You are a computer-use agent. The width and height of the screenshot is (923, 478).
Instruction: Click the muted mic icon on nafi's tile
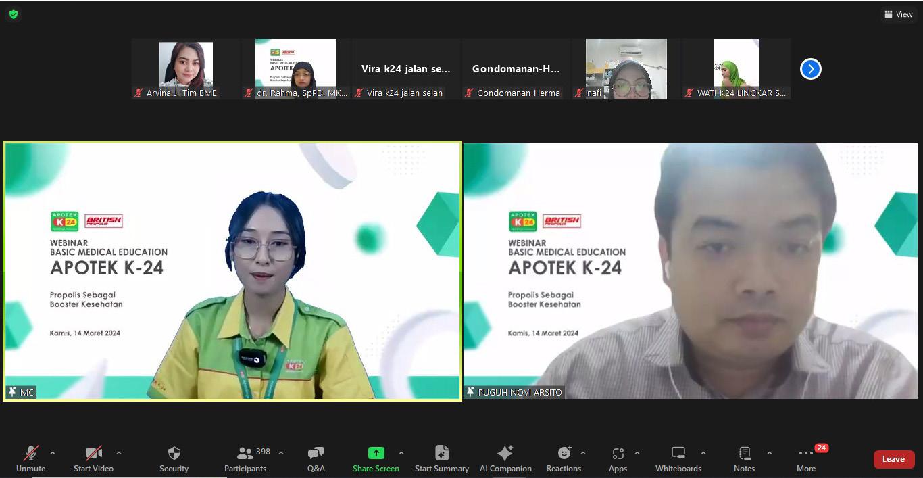click(x=579, y=93)
